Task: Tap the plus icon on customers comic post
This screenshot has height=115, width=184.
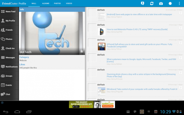Action: [x=181, y=58]
